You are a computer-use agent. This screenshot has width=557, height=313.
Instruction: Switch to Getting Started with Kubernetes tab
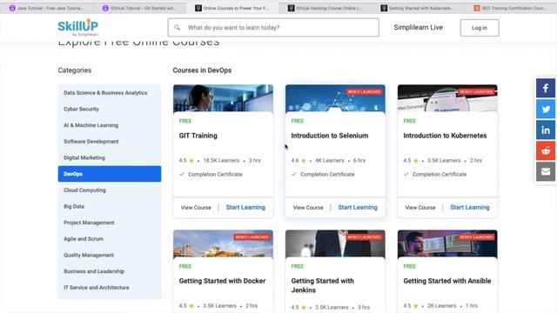(x=418, y=8)
